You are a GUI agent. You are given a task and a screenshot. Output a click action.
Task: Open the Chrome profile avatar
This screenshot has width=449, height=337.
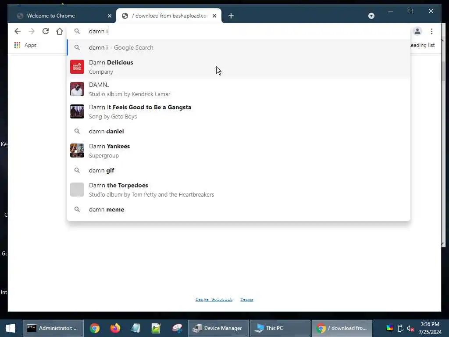click(x=417, y=31)
